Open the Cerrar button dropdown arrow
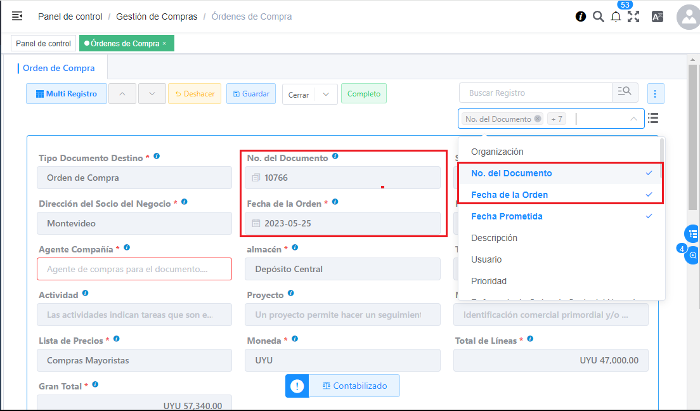Image resolution: width=700 pixels, height=411 pixels. point(327,93)
